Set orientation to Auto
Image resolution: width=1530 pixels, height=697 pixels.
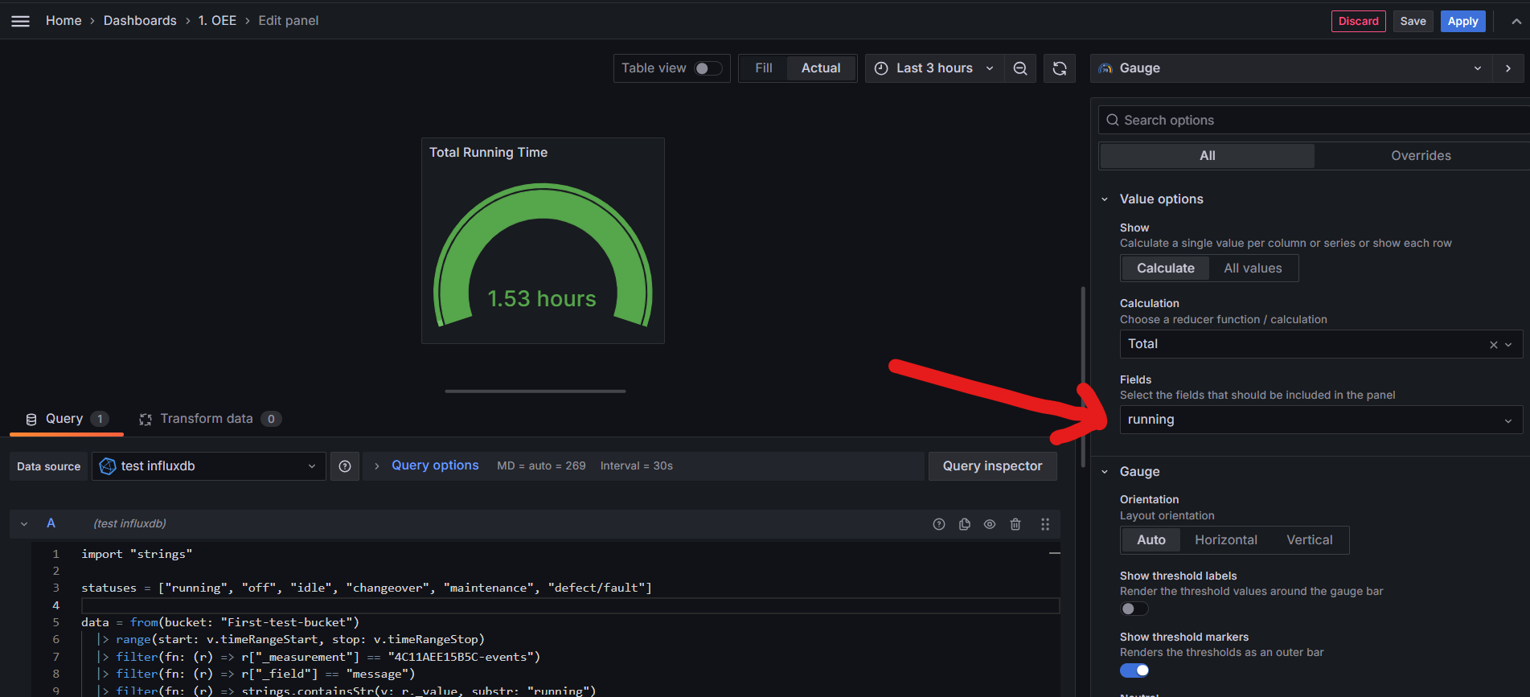tap(1151, 540)
